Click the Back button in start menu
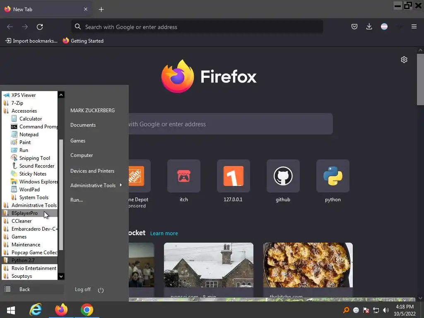 coord(32,289)
